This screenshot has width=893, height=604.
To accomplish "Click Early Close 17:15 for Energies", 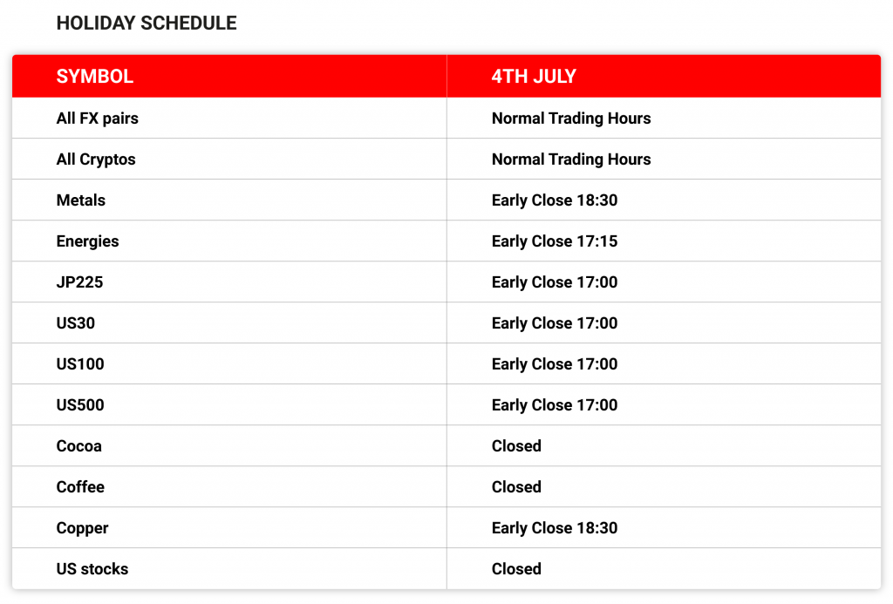I will (x=555, y=241).
